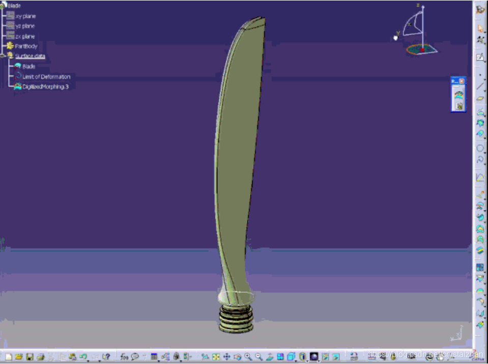Click the Undo arrow icon

[x=83, y=357]
